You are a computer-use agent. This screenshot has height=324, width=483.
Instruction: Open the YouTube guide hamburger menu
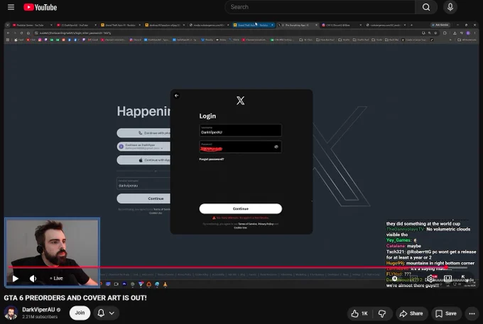(11, 7)
